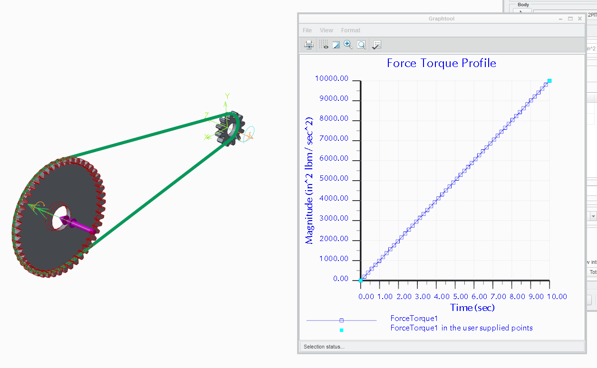This screenshot has width=597, height=368.
Task: Click the refit zoom icon
Action: 362,45
